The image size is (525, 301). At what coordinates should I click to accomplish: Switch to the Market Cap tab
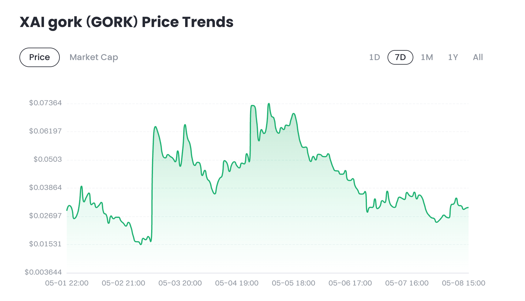[93, 57]
